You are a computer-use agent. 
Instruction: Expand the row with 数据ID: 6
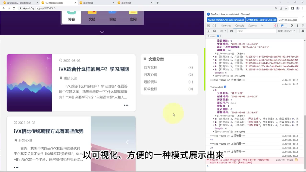(x=213, y=57)
